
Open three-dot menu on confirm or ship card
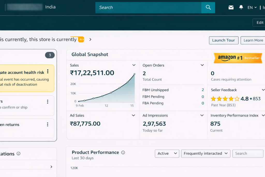48,102
